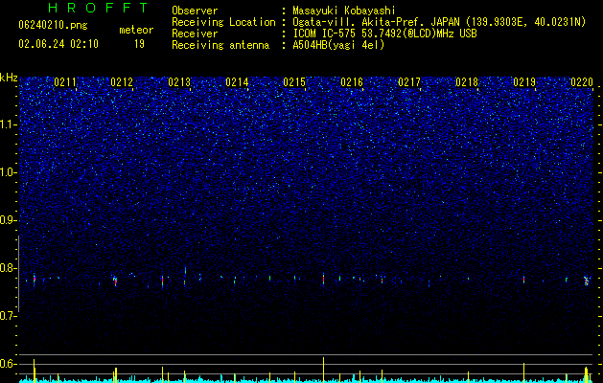Click the 0.7 frequency axis label
This screenshot has height=383, width=603.
9,316
